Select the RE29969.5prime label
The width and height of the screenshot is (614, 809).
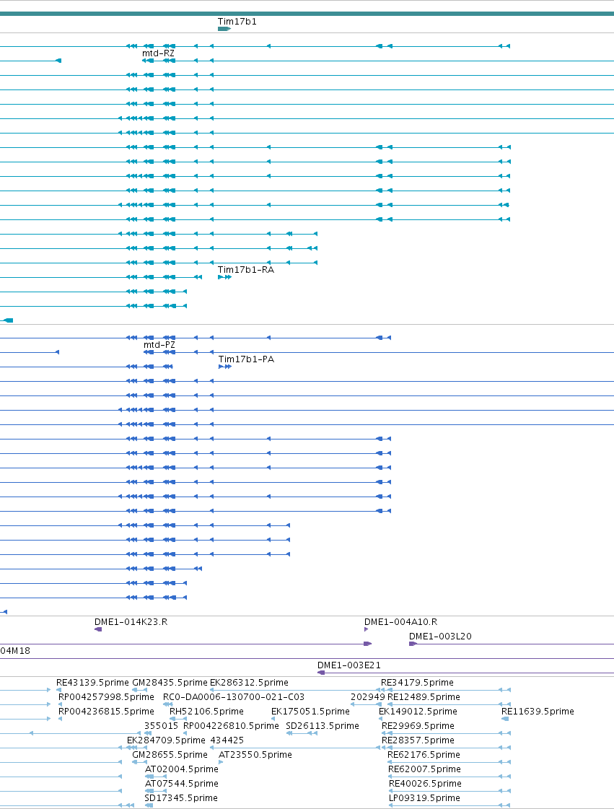click(418, 726)
